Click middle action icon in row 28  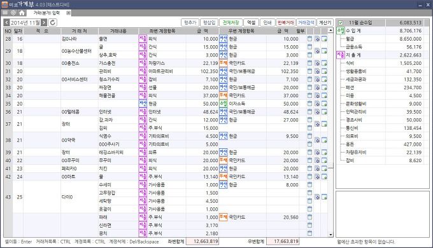pos(317,39)
